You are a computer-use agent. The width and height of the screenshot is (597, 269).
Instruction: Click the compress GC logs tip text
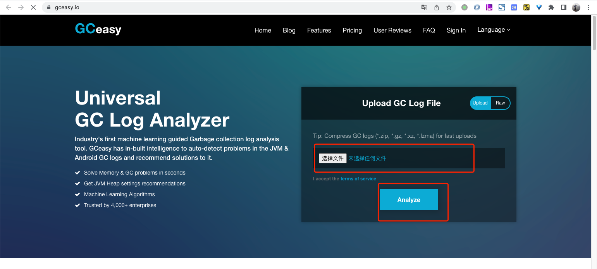[x=395, y=136]
